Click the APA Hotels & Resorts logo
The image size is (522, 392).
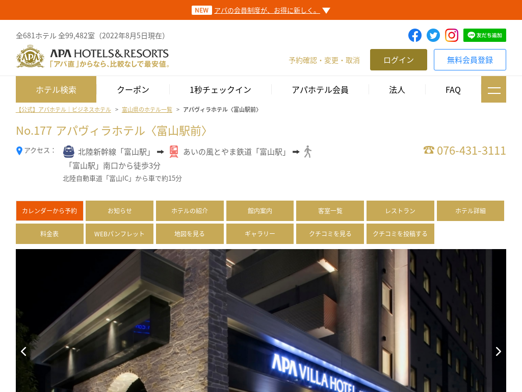(93, 56)
